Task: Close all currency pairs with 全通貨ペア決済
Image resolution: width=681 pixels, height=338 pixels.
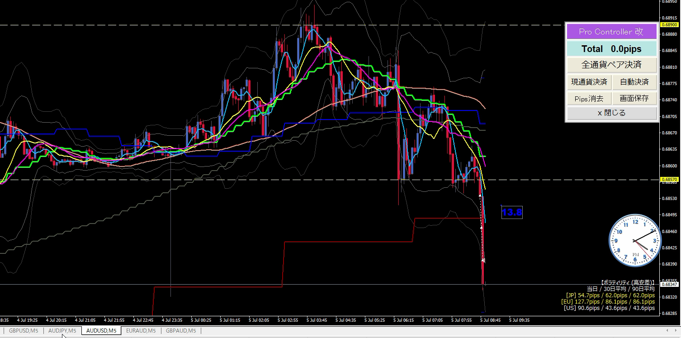Action: [x=611, y=65]
